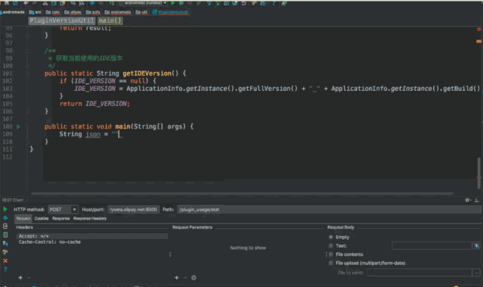
Task: Run main method via gutter green arrow
Action: 18,126
